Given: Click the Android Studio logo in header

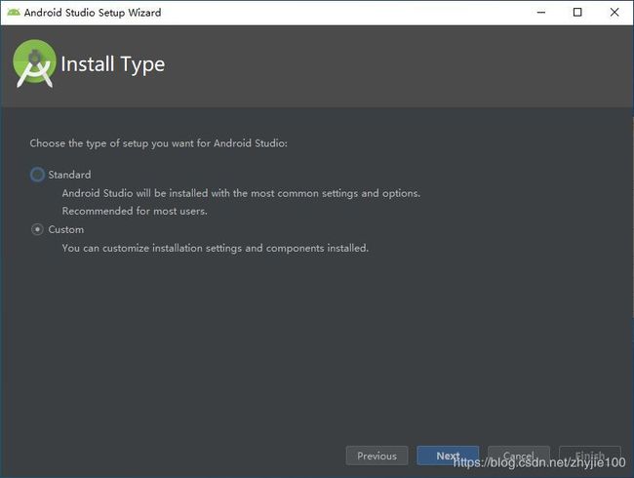Looking at the screenshot, I should tap(34, 63).
